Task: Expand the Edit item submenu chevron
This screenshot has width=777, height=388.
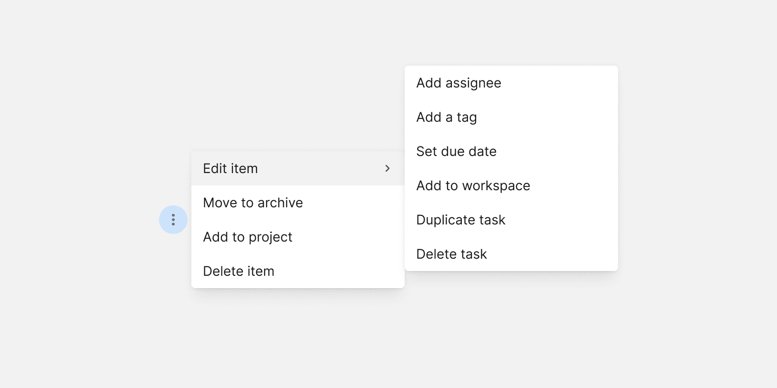Action: 387,168
